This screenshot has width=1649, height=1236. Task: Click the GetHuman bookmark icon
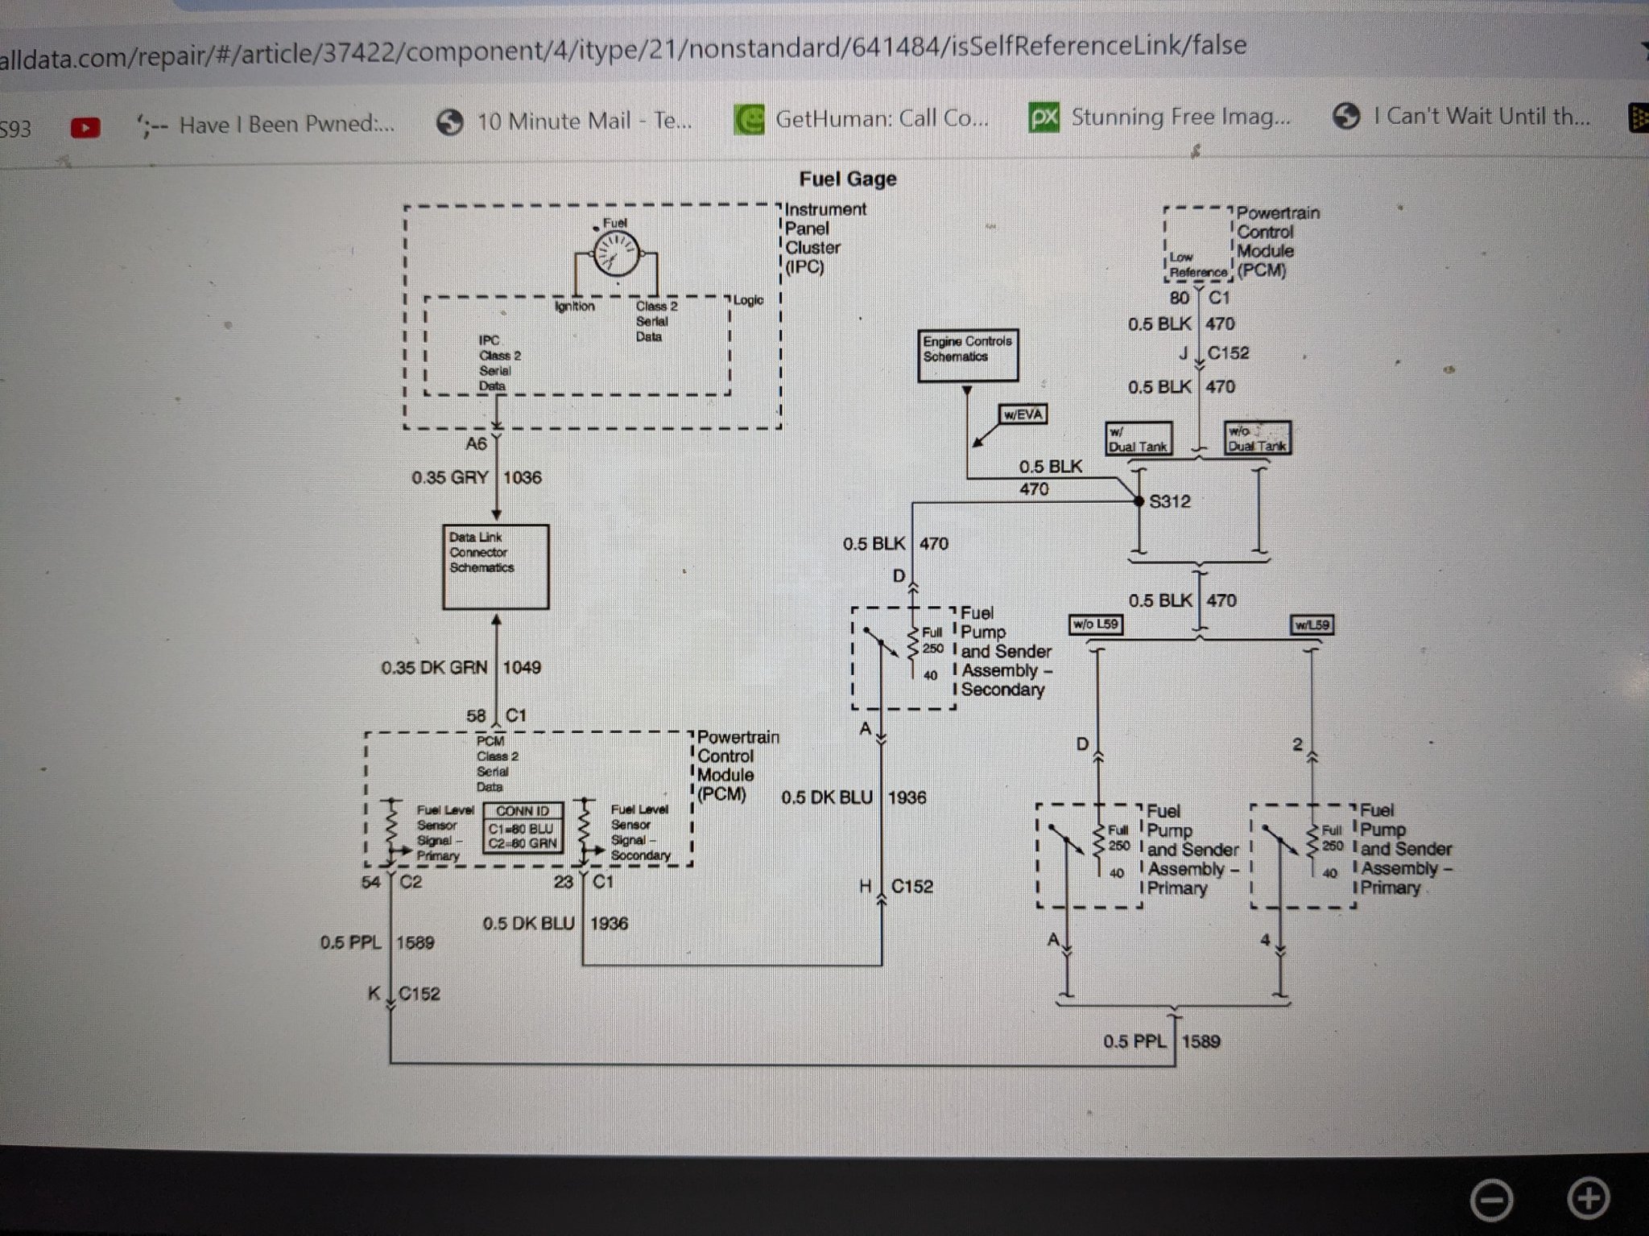coord(749,120)
